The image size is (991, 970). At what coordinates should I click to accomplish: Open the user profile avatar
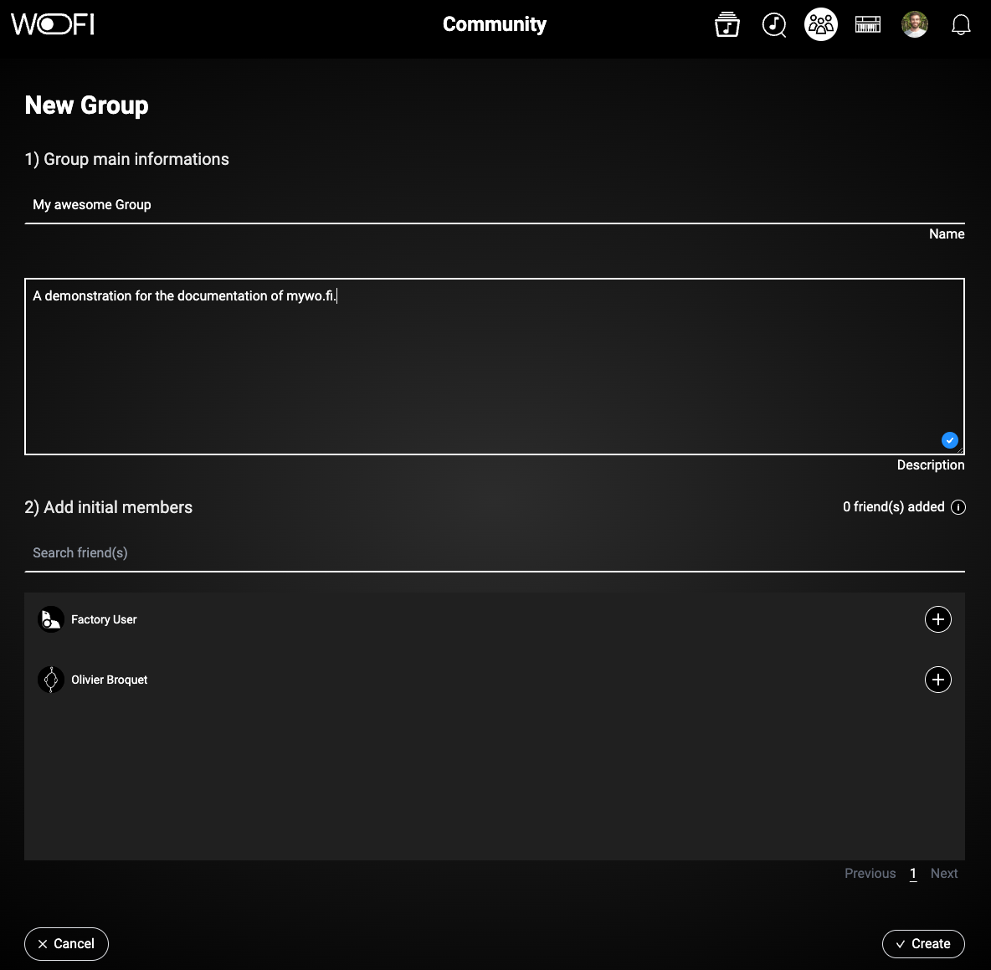pyautogui.click(x=915, y=24)
